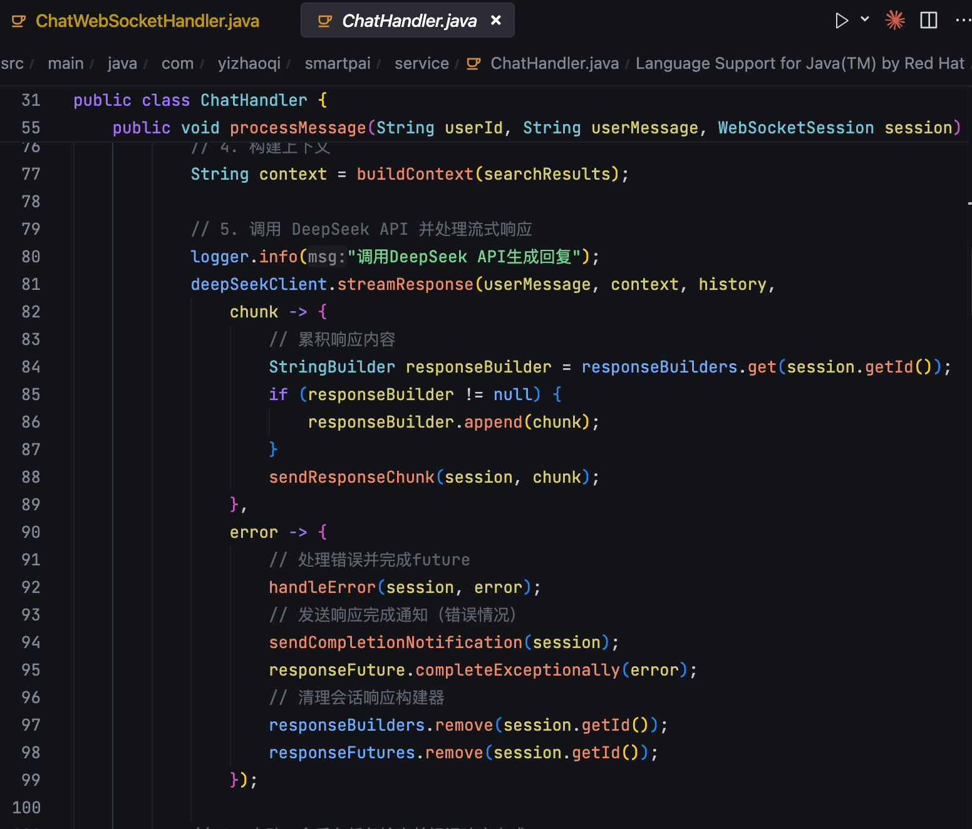Click sendResponseChunk call on line 88

(351, 477)
